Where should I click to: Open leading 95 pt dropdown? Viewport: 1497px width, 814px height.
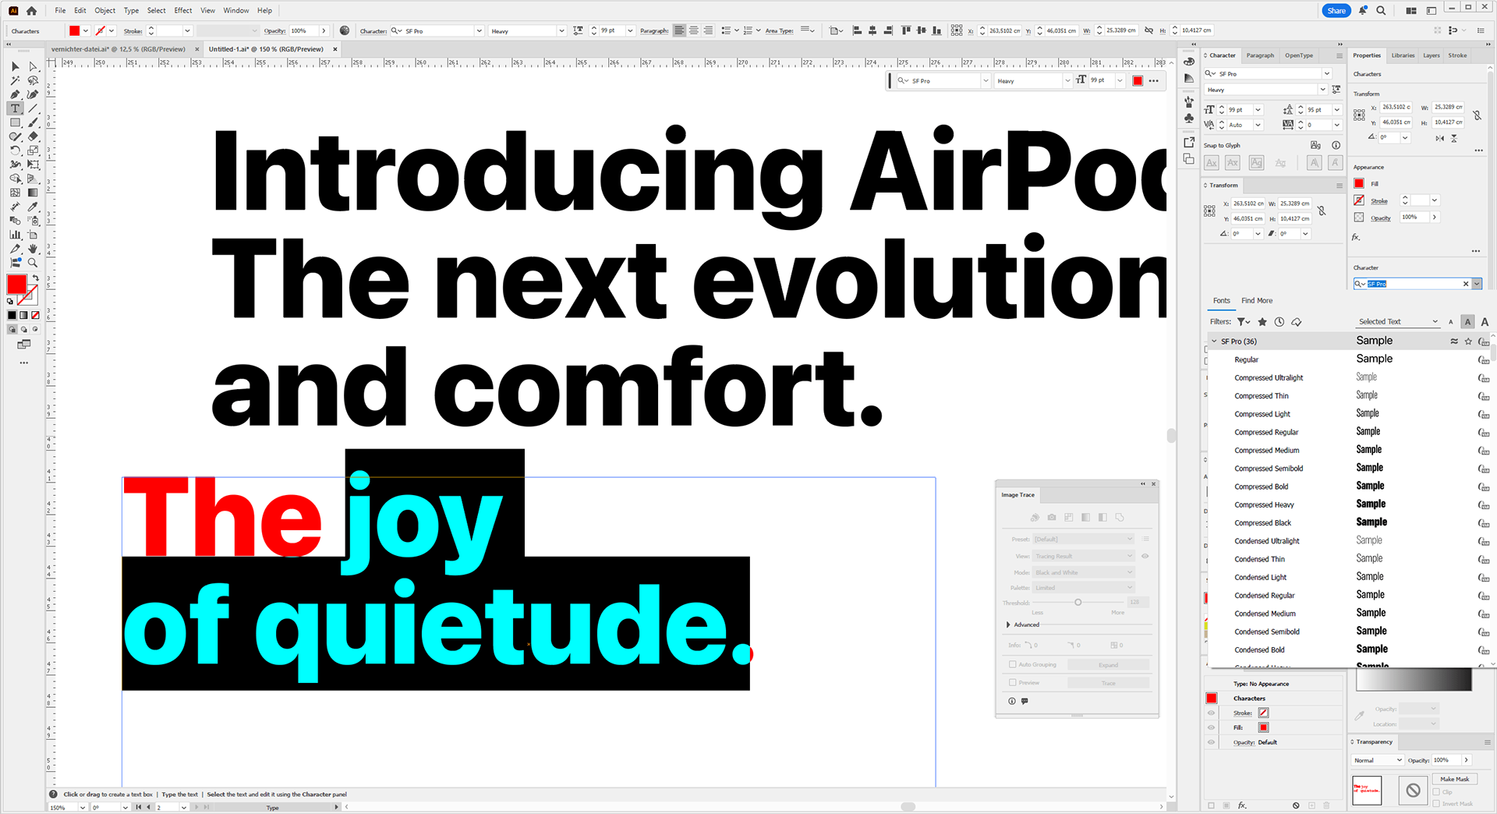1336,110
